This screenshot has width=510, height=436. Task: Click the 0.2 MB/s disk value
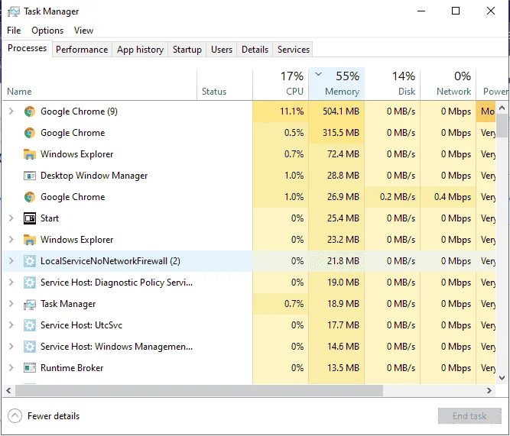click(398, 197)
